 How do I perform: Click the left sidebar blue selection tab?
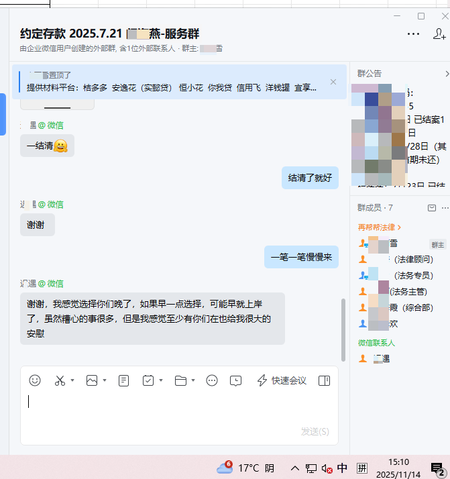(x=3, y=114)
